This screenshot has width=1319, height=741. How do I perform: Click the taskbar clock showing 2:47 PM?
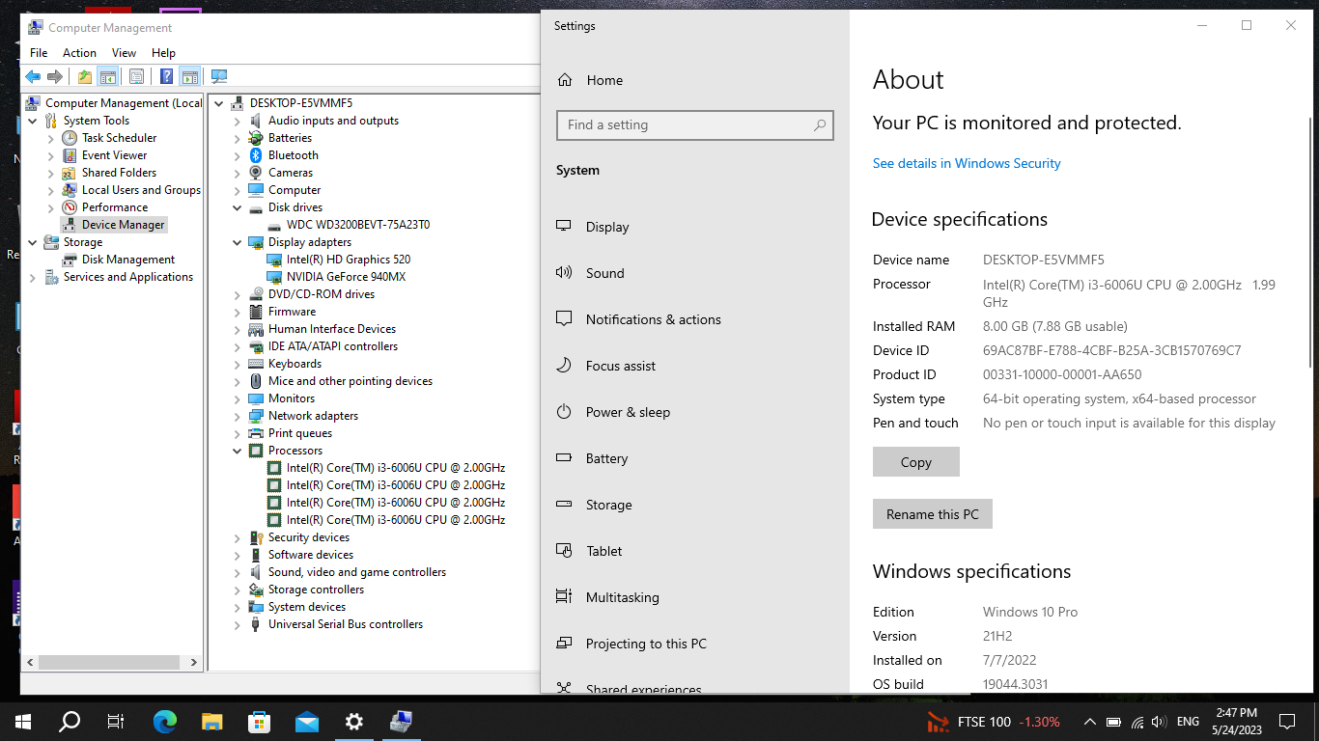pyautogui.click(x=1236, y=721)
